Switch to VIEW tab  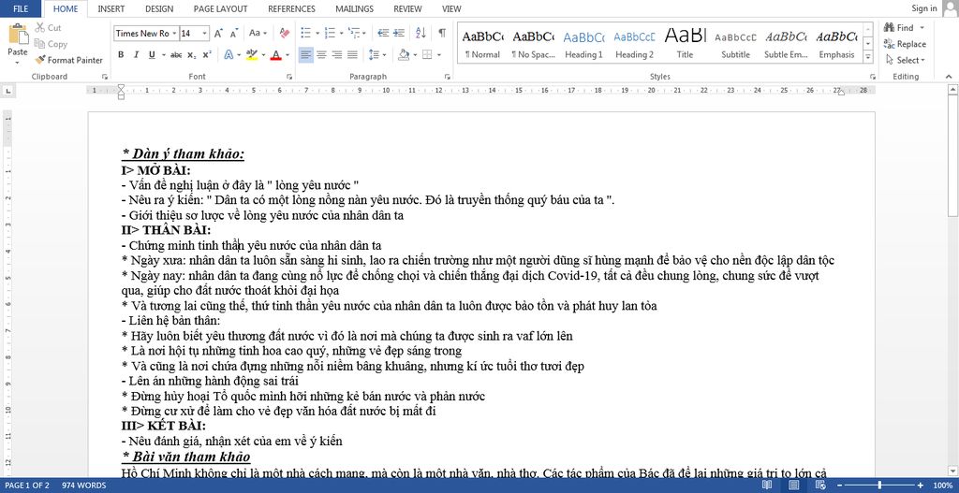pyautogui.click(x=451, y=8)
